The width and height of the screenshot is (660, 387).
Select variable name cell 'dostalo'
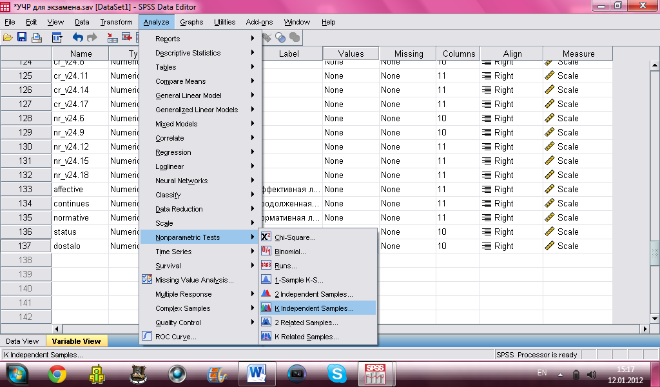pyautogui.click(x=80, y=246)
